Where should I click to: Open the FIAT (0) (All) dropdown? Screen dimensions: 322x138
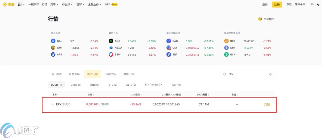click(x=153, y=85)
